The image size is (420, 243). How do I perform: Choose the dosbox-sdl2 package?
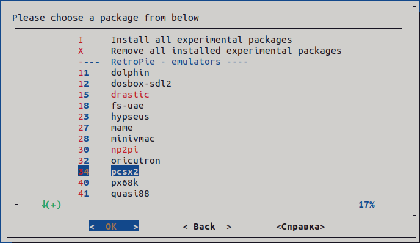point(141,84)
